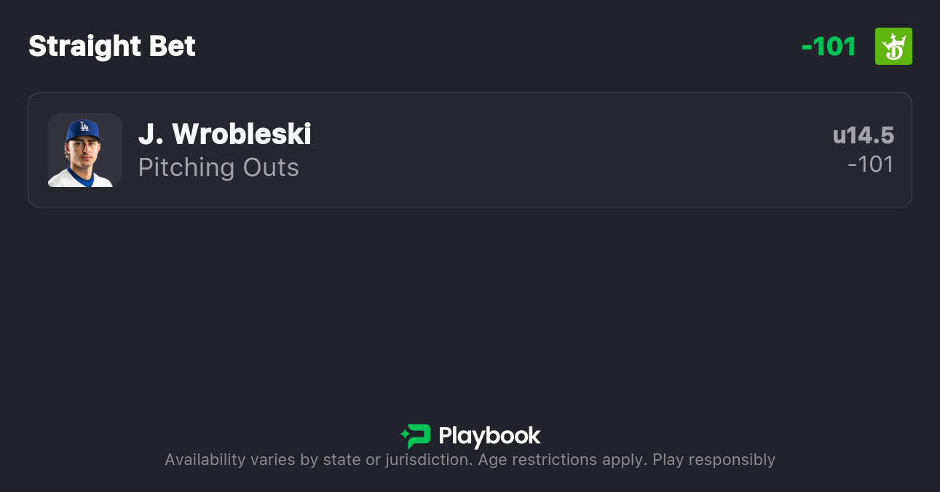Select the u14.5 under line
The height and width of the screenshot is (492, 940).
click(864, 135)
